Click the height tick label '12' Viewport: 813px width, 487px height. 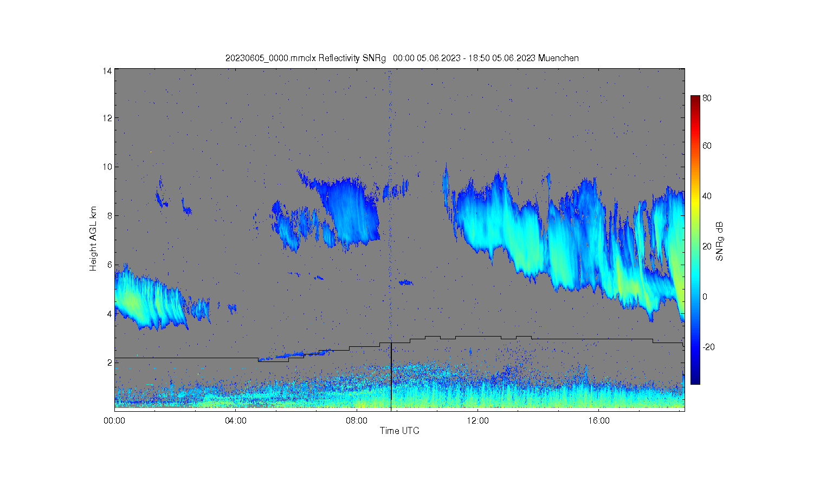(107, 118)
